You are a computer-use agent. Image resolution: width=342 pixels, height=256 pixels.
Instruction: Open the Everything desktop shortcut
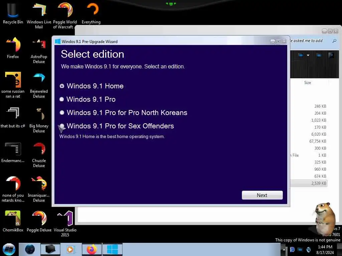pos(91,13)
